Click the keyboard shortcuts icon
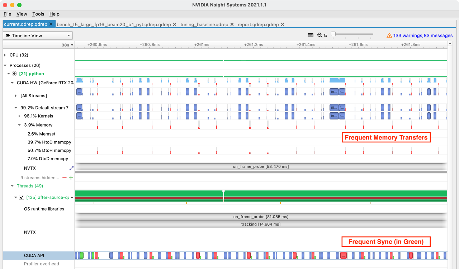Image resolution: width=459 pixels, height=269 pixels. click(x=311, y=35)
